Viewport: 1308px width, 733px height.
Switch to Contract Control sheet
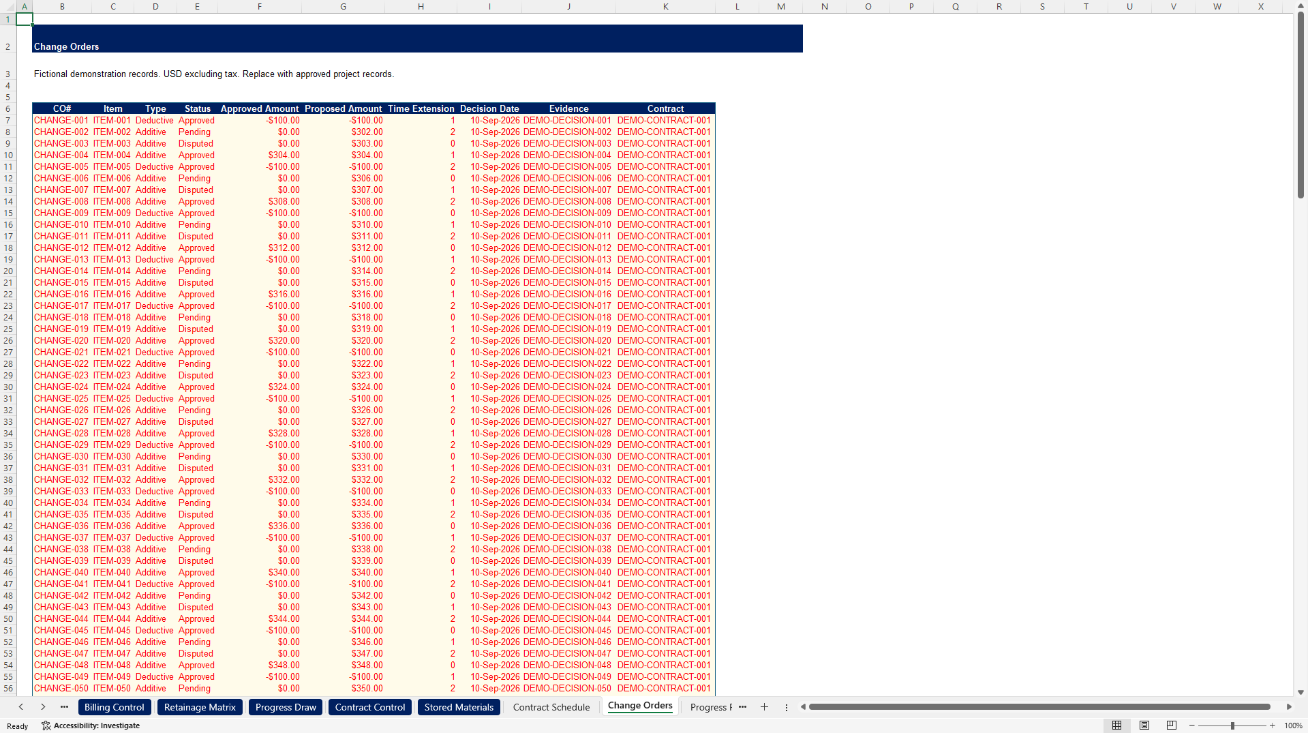click(370, 707)
